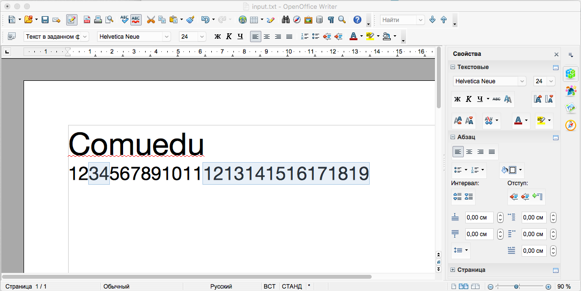
Task: Open Styles and Formatting icon
Action: [x=12, y=36]
